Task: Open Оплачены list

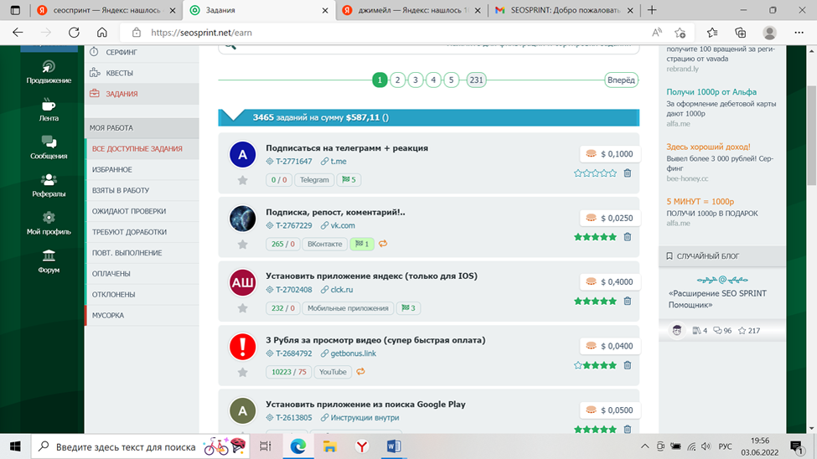Action: tap(142, 274)
